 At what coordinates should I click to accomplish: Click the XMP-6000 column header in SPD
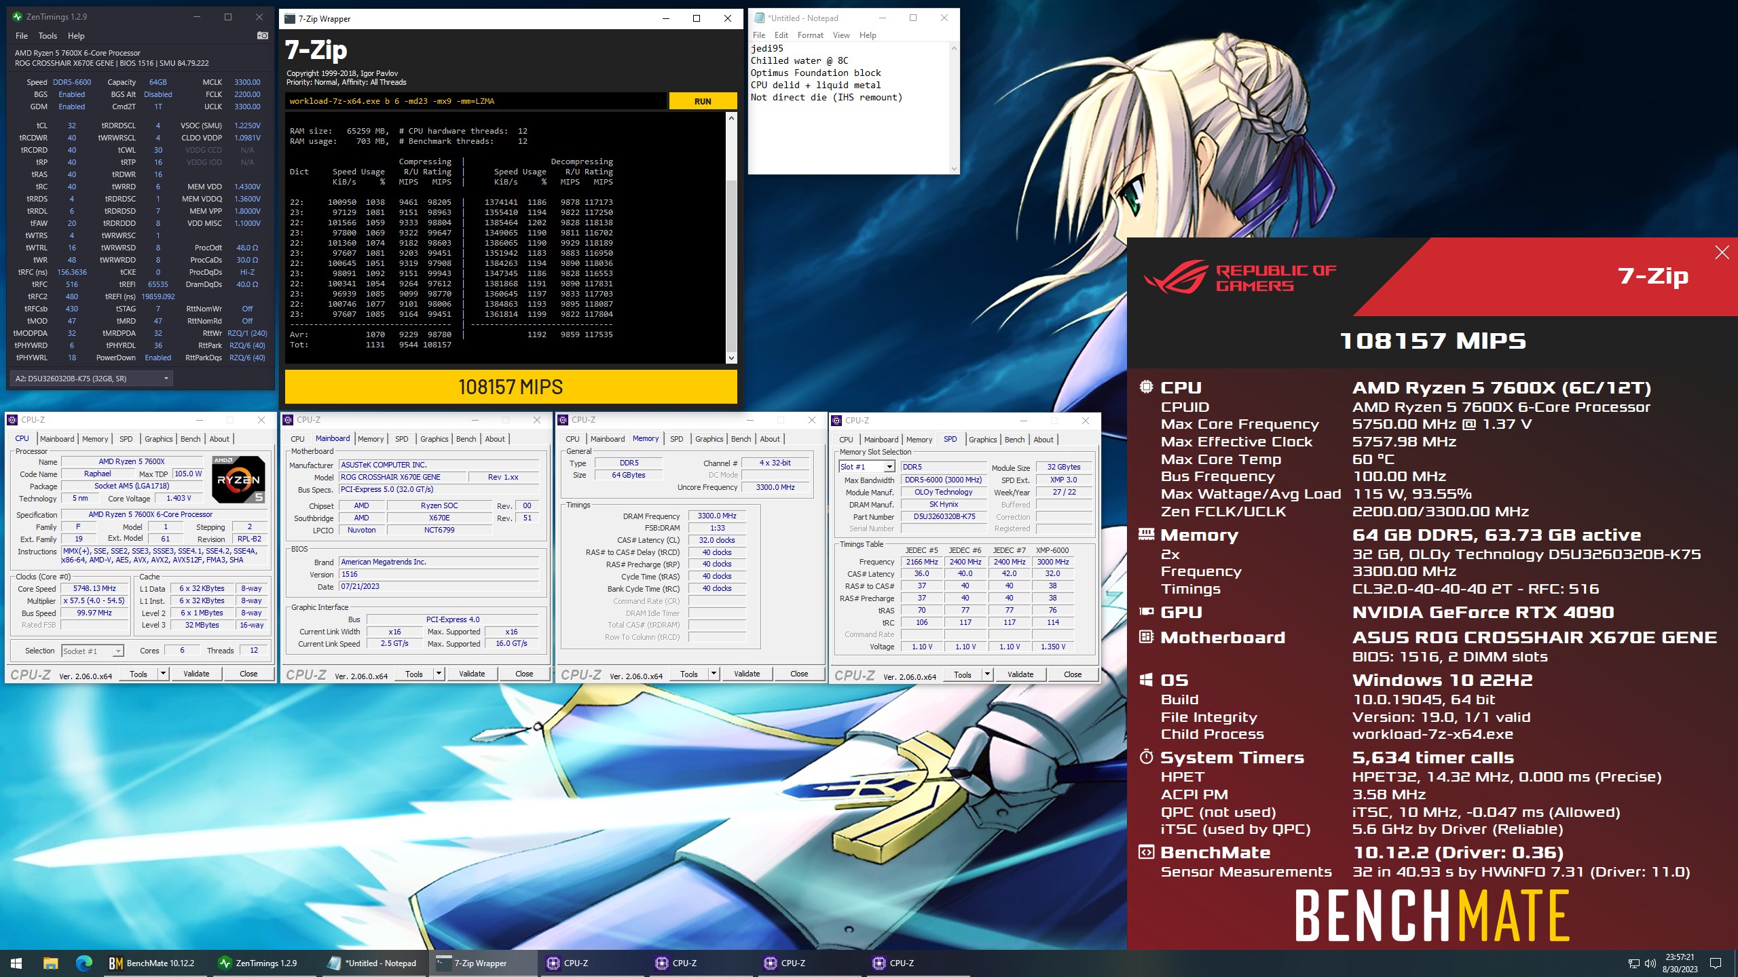coord(1052,550)
